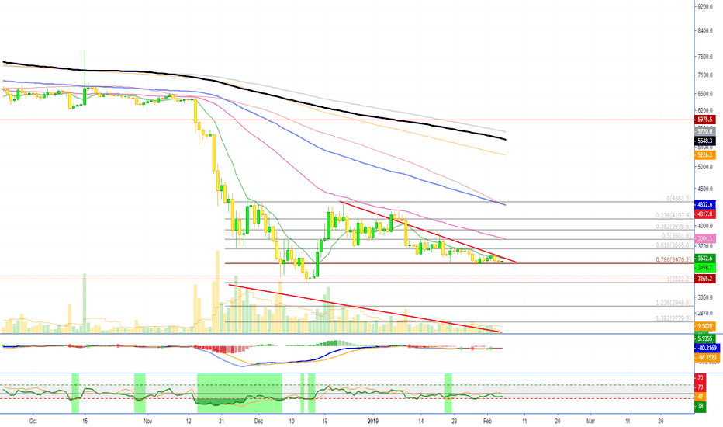Click the 5226.3 orange price label
This screenshot has height=427, width=723.
click(705, 155)
